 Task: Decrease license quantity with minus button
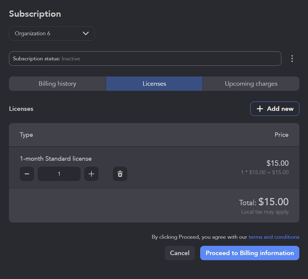coord(27,174)
